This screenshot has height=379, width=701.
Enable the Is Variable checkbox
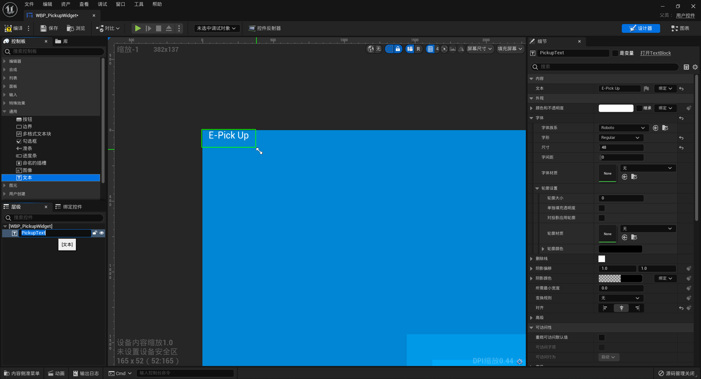pyautogui.click(x=615, y=53)
